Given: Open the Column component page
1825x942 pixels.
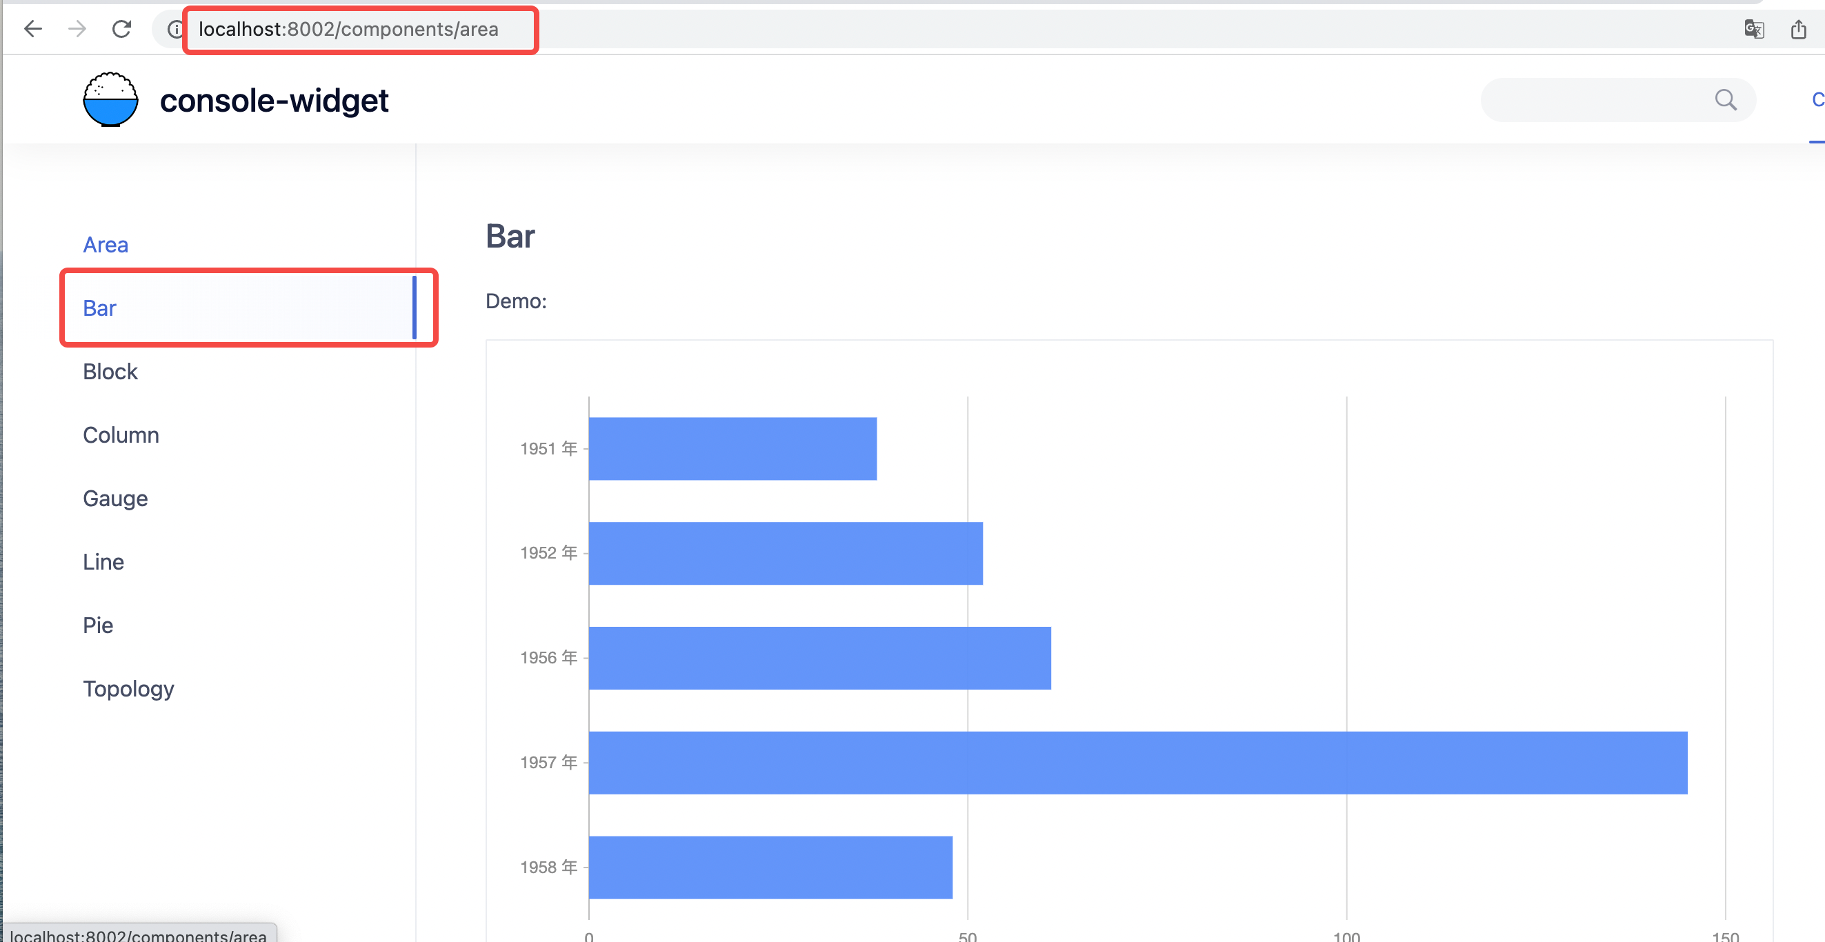Looking at the screenshot, I should coord(121,434).
